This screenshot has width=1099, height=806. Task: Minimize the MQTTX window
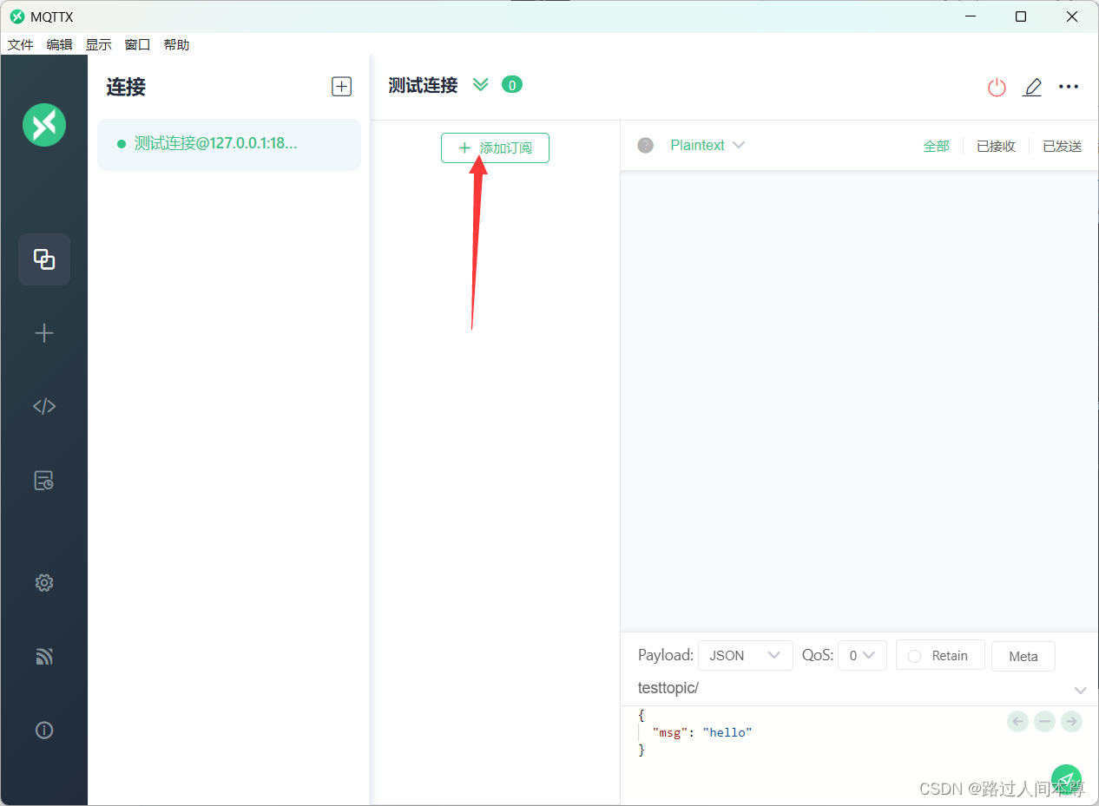pos(970,16)
